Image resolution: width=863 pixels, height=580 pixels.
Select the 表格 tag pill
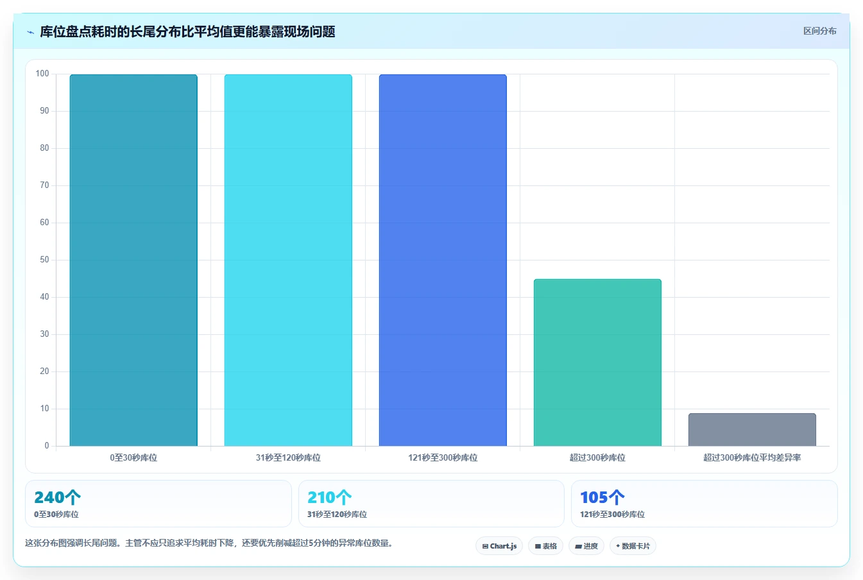(545, 546)
